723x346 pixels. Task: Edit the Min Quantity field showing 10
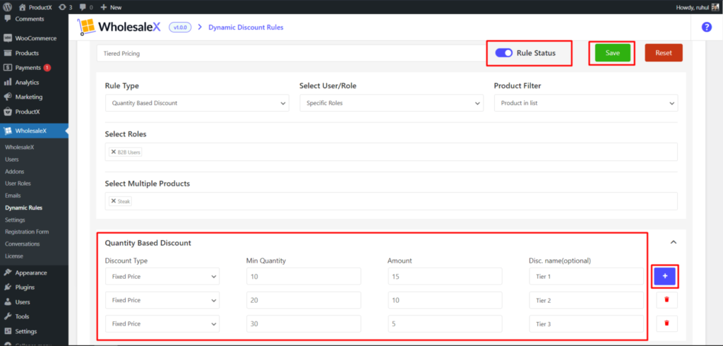click(x=304, y=276)
